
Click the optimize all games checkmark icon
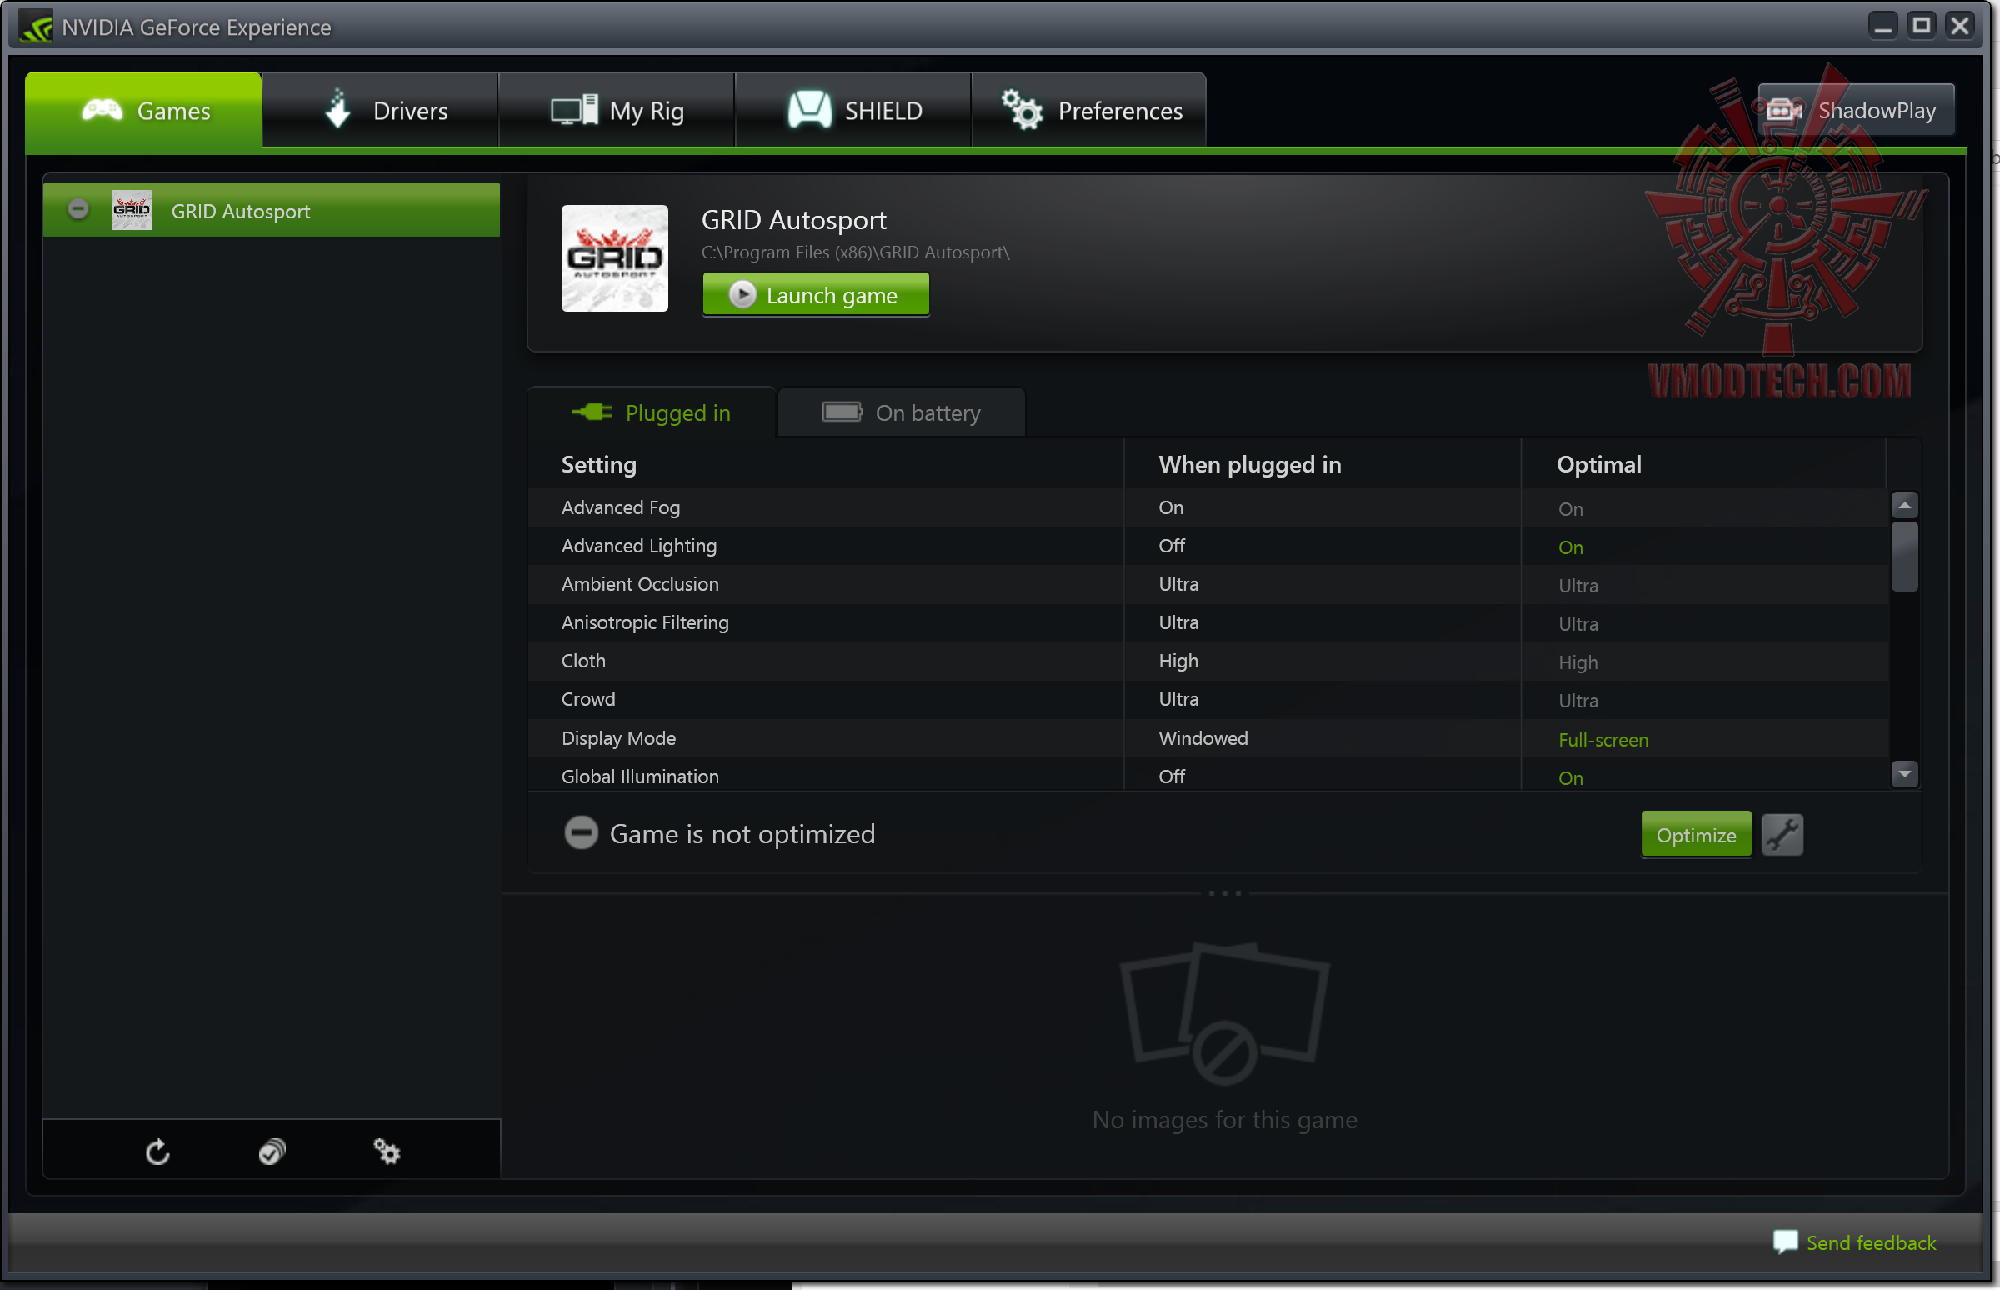(x=272, y=1152)
